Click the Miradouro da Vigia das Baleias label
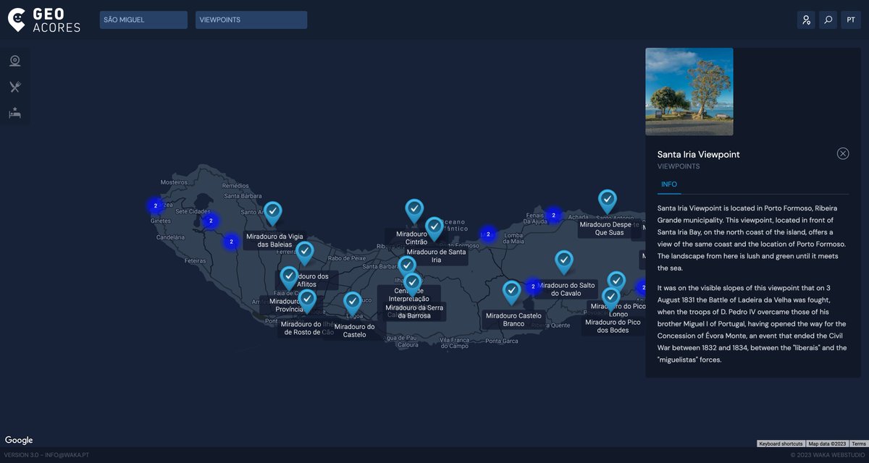 coord(275,240)
